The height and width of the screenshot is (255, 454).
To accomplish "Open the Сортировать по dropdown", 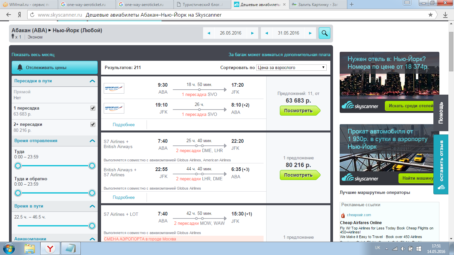I will click(291, 67).
